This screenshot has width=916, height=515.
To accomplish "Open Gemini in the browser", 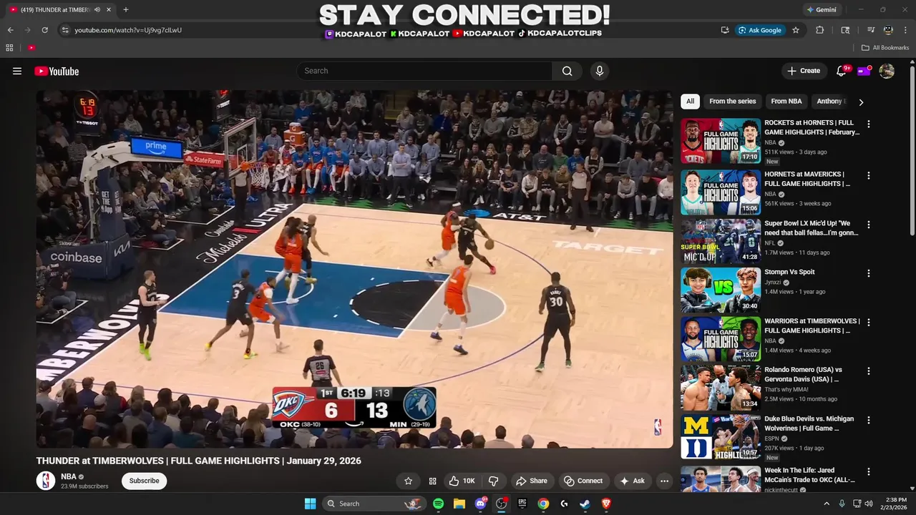I will coord(821,10).
